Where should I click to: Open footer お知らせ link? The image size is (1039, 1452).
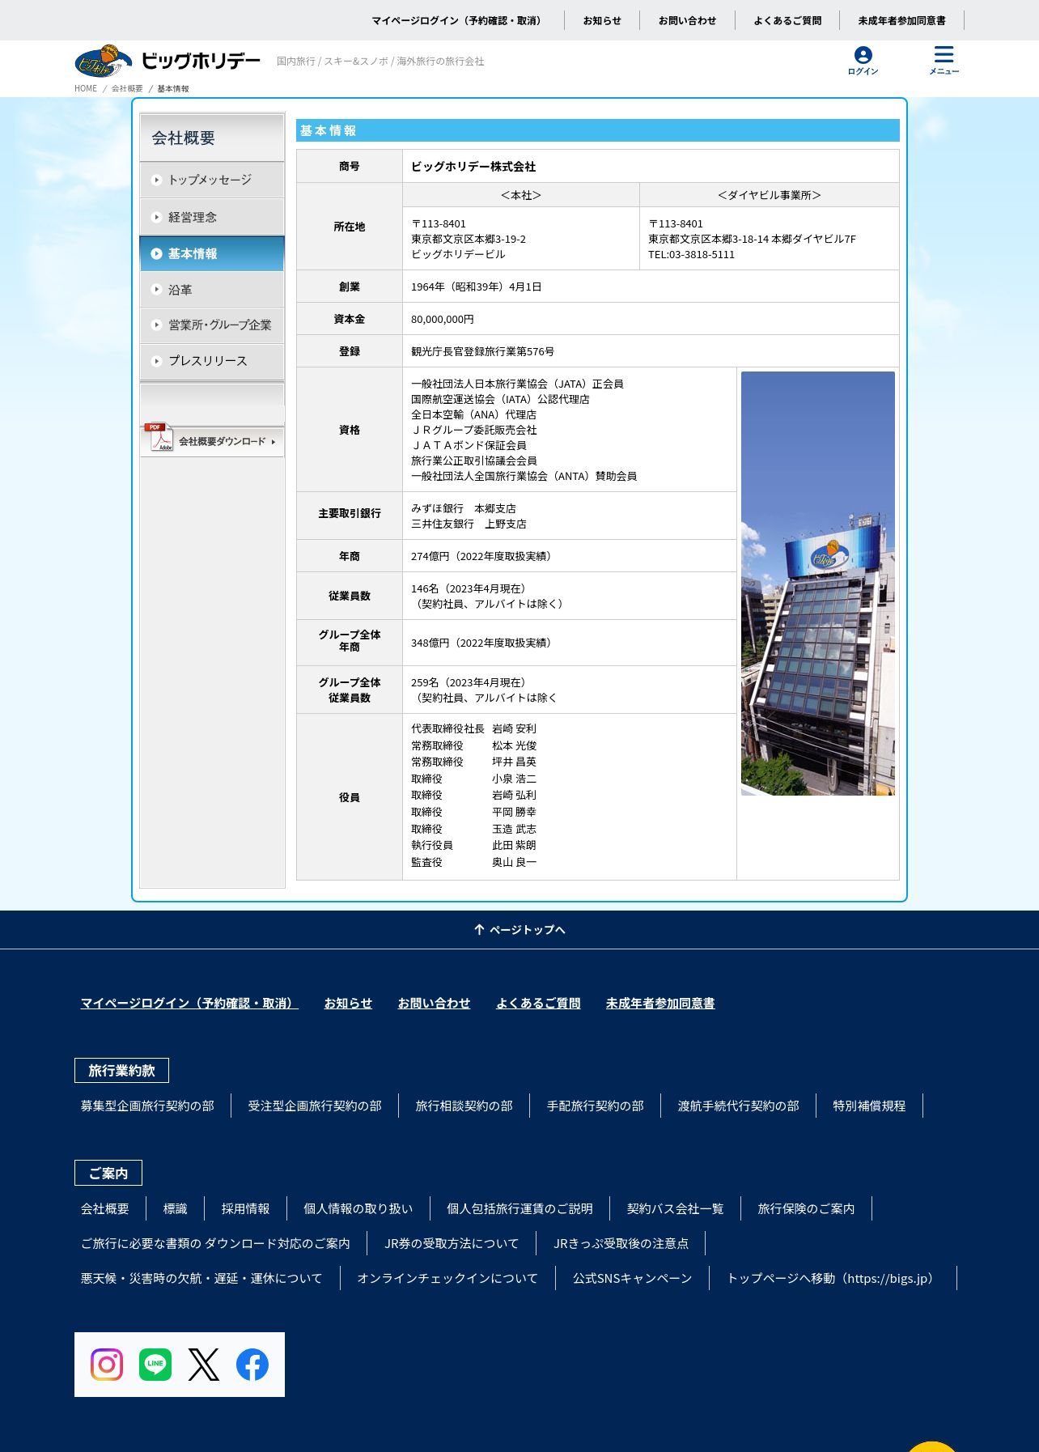348,1003
